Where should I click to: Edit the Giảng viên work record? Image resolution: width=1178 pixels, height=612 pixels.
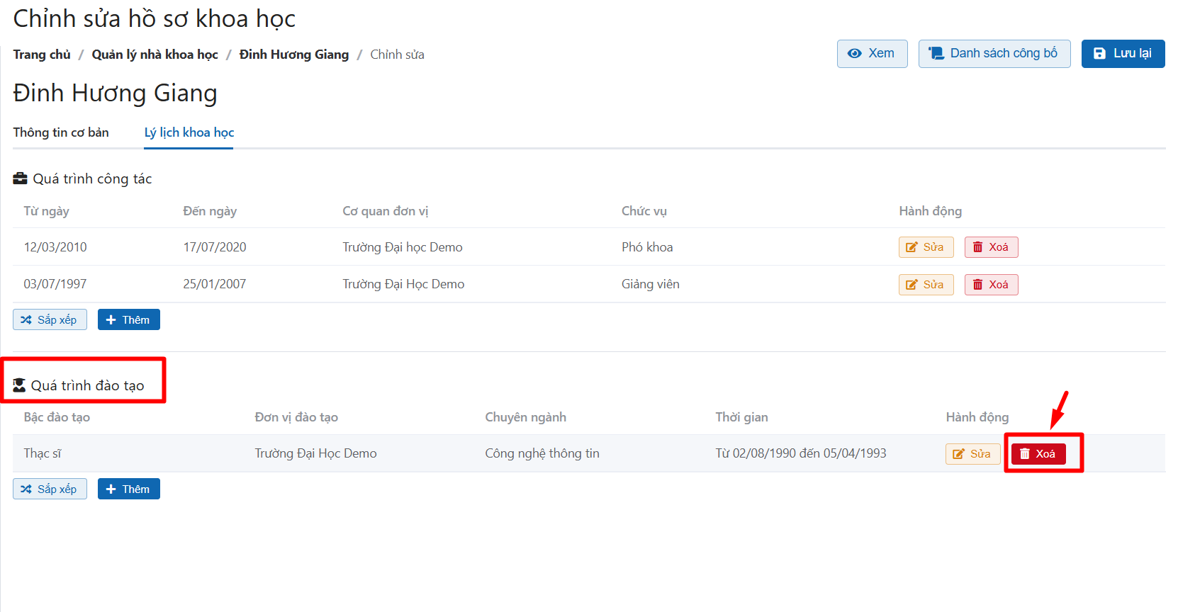pos(926,285)
